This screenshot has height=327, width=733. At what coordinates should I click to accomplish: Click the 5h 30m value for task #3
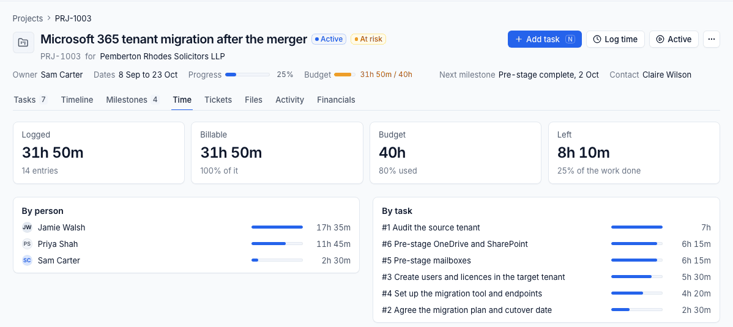pos(696,277)
